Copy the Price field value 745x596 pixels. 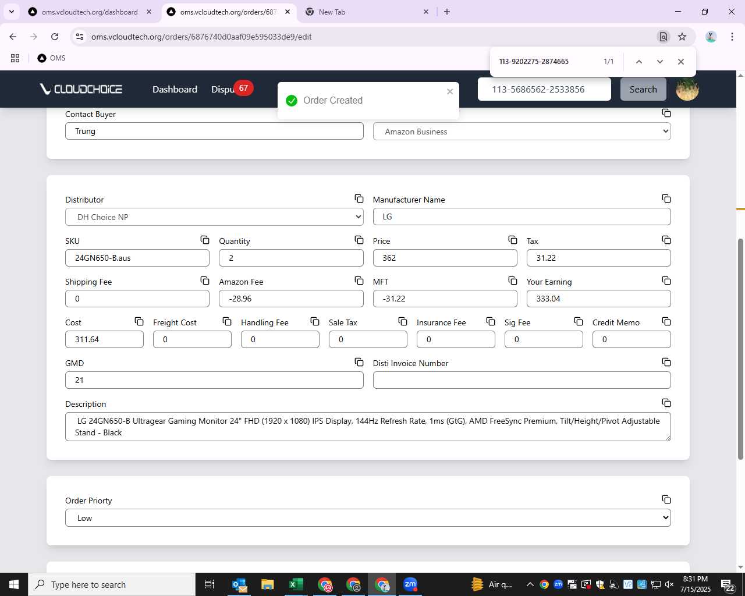(x=513, y=240)
